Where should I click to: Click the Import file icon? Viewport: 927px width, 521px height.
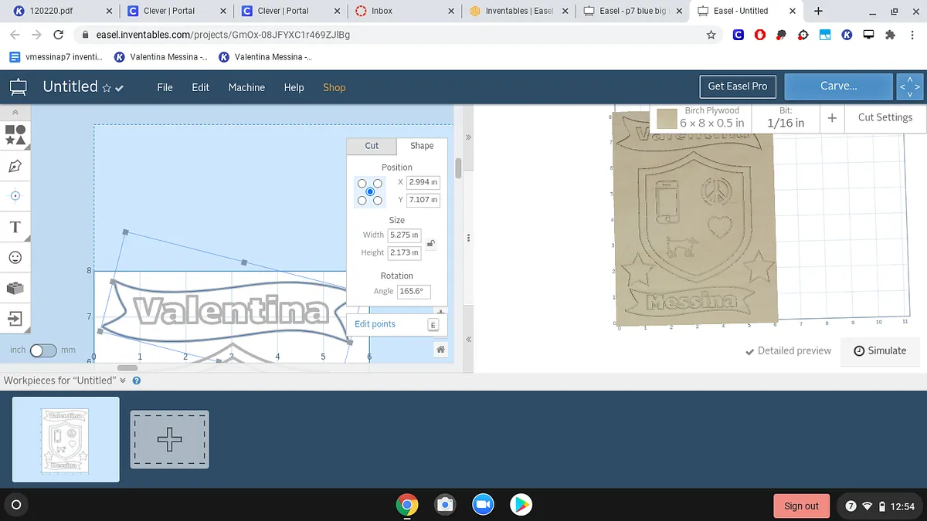click(x=15, y=318)
